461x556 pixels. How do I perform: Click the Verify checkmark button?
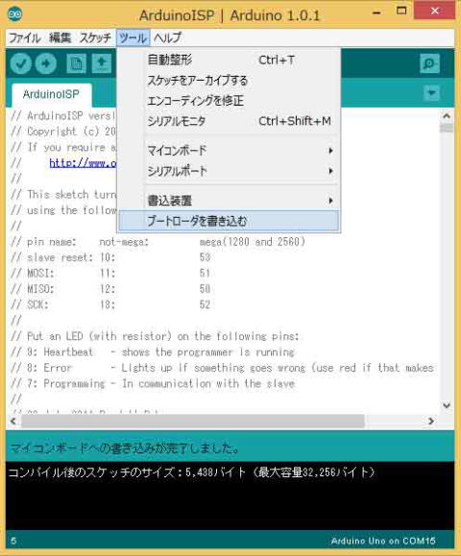point(20,63)
